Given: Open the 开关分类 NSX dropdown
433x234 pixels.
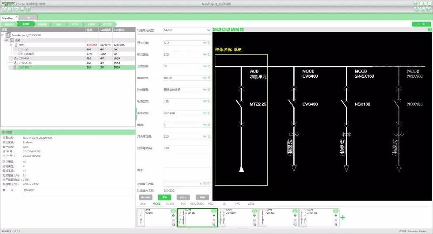Looking at the screenshot, I should coord(205,43).
